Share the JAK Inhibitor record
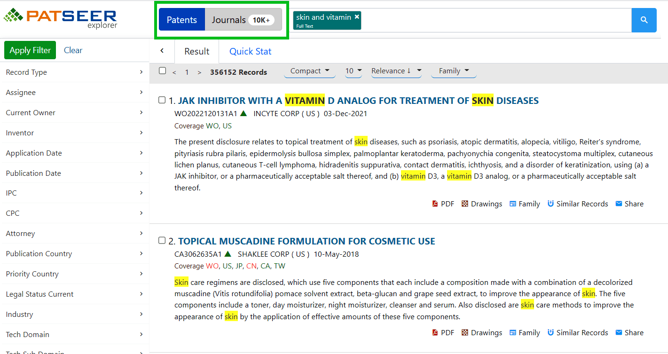Screen dimensions: 668x354 pyautogui.click(x=629, y=204)
